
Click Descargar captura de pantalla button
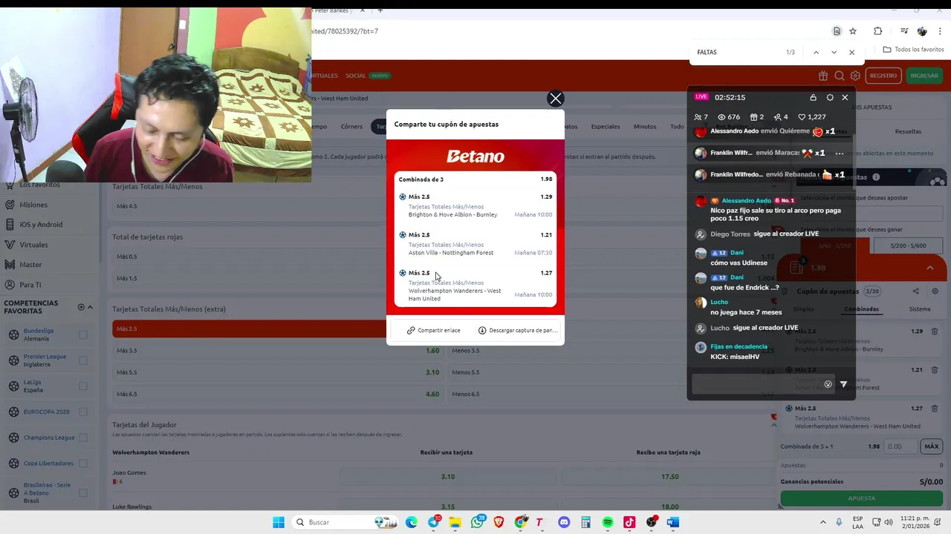point(517,330)
